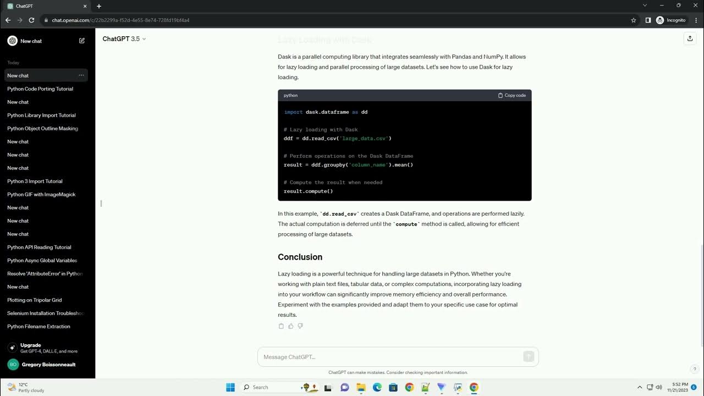Click the weather widget on the taskbar
Screen dimensions: 704x396
point(25,387)
